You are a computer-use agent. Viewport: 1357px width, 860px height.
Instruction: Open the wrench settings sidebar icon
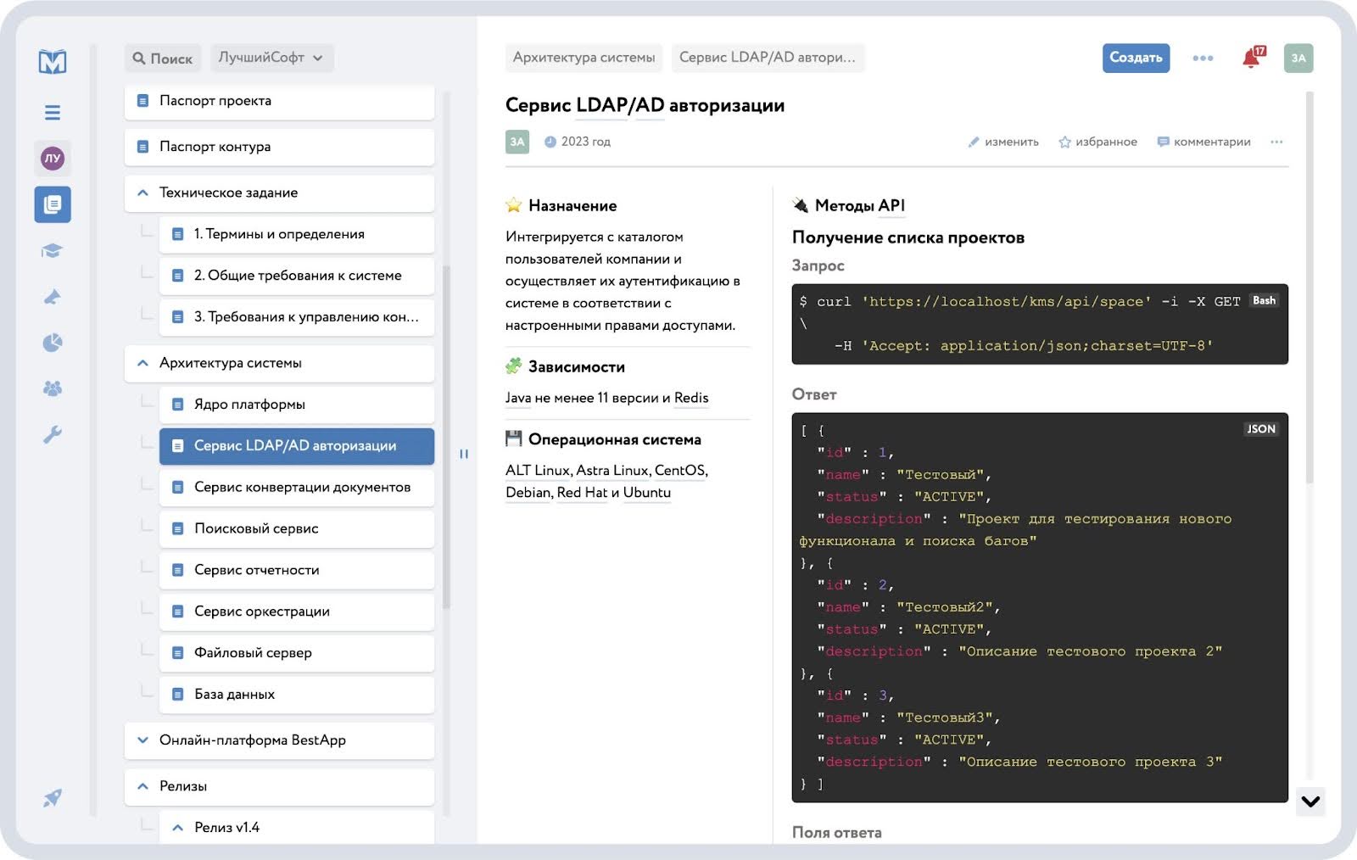(x=53, y=435)
